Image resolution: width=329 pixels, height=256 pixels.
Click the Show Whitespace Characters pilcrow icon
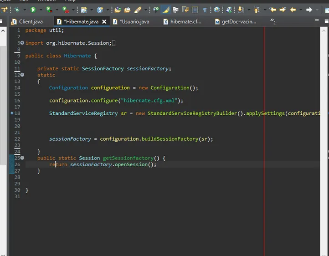click(205, 10)
